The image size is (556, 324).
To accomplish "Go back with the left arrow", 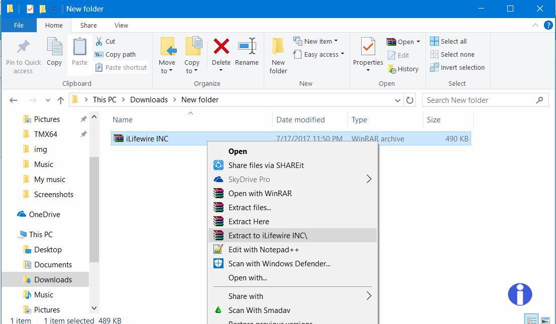I will [14, 100].
